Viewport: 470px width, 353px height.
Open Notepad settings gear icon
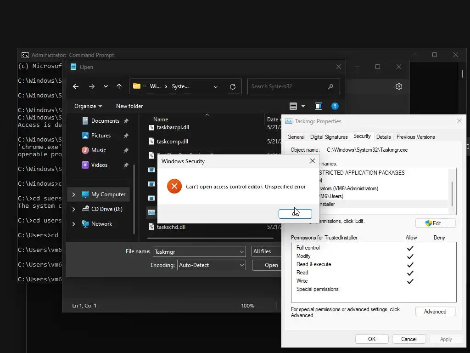click(399, 87)
